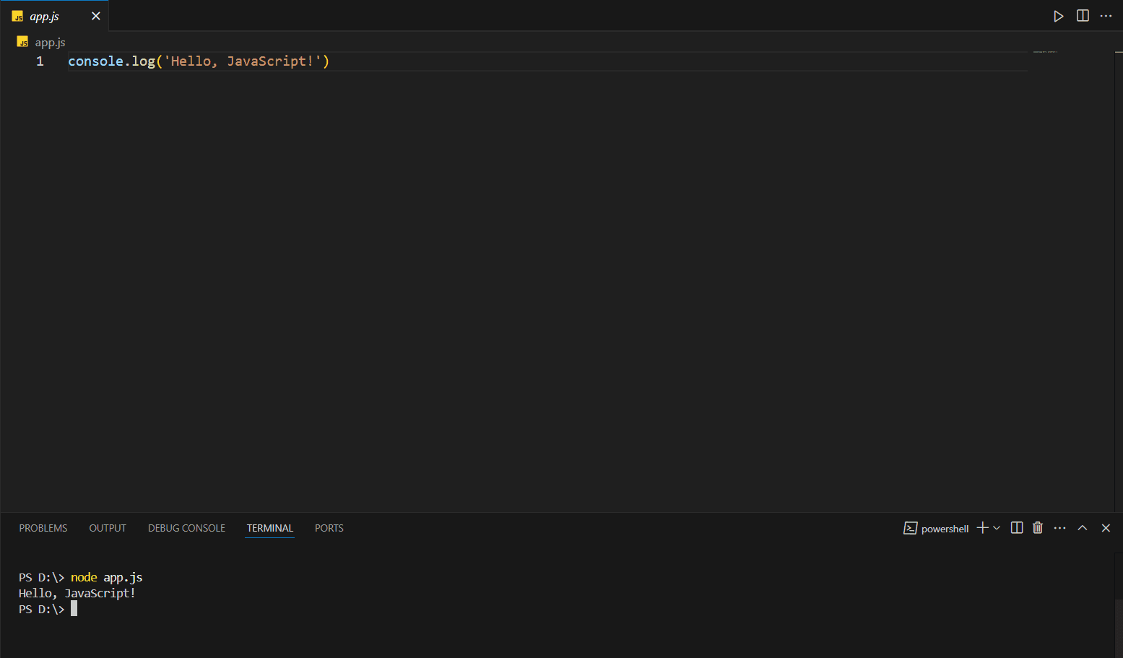Create a new terminal with plus icon
1123x658 pixels.
click(x=982, y=528)
